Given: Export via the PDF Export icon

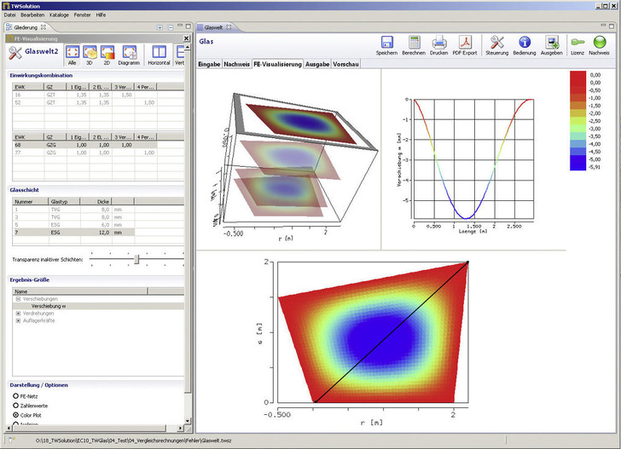Looking at the screenshot, I should click(x=467, y=43).
